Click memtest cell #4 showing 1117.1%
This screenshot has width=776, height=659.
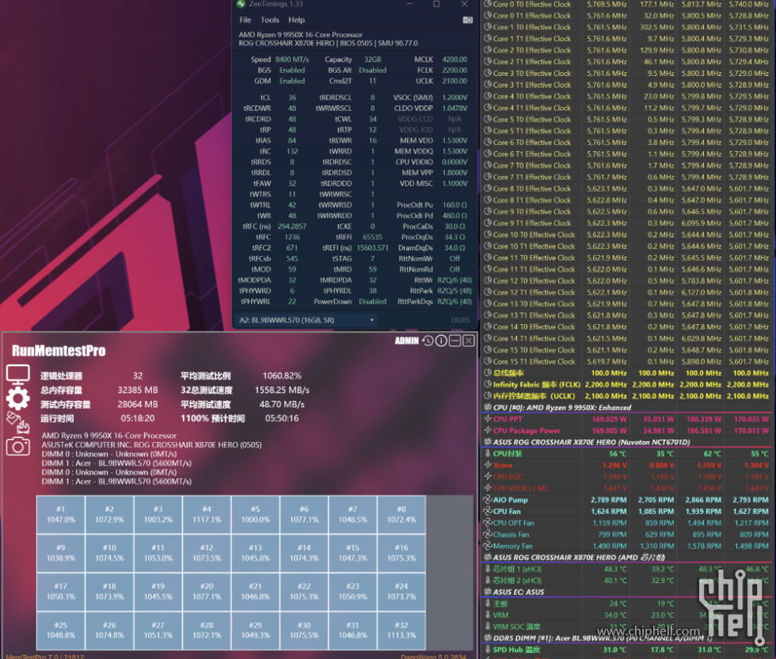(207, 514)
